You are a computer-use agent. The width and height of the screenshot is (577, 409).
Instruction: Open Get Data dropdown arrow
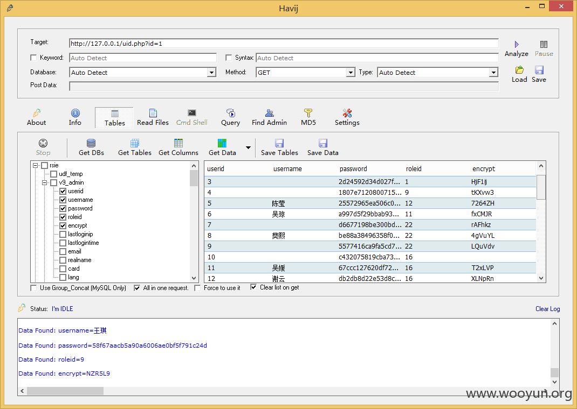pos(249,147)
